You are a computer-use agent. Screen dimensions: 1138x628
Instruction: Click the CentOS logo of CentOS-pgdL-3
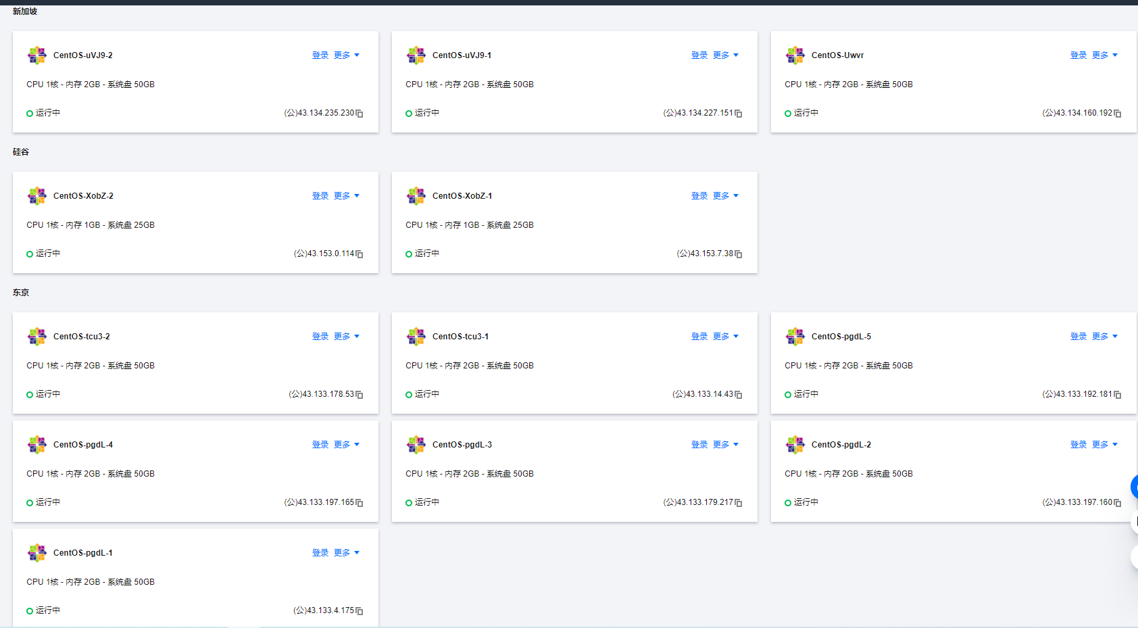click(416, 445)
